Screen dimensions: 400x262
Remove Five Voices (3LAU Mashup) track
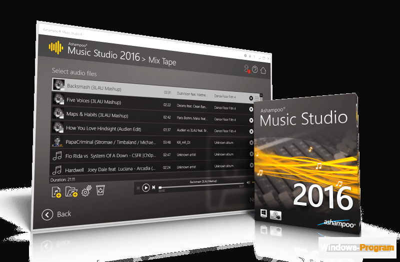[251, 109]
